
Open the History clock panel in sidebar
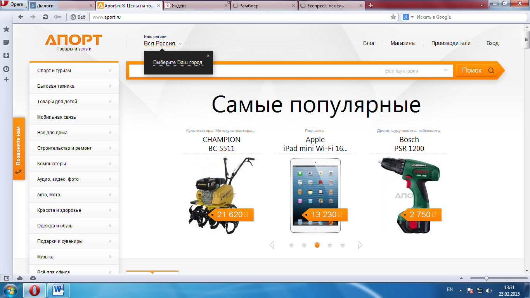pos(6,69)
